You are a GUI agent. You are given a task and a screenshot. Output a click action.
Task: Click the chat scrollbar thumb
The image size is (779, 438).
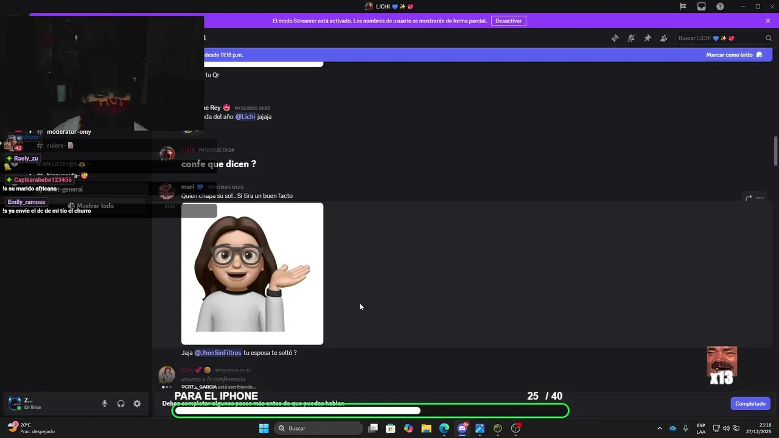pos(775,150)
